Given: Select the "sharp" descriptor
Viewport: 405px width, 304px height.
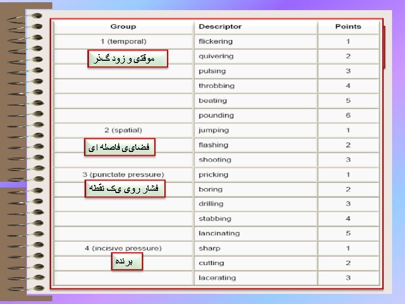Looking at the screenshot, I should click(209, 248).
